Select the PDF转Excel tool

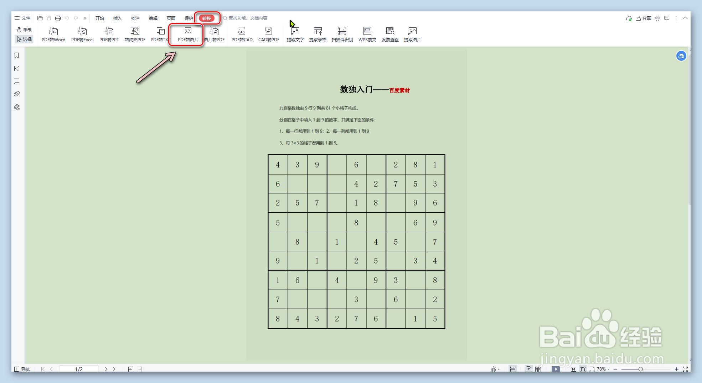point(82,34)
